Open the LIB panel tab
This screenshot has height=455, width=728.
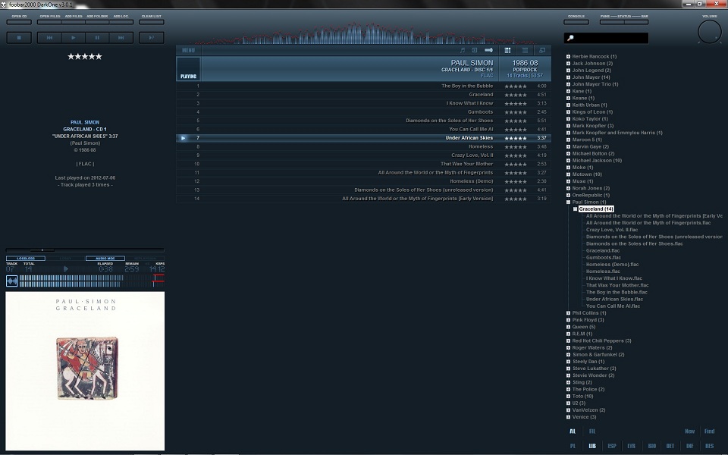pyautogui.click(x=592, y=446)
